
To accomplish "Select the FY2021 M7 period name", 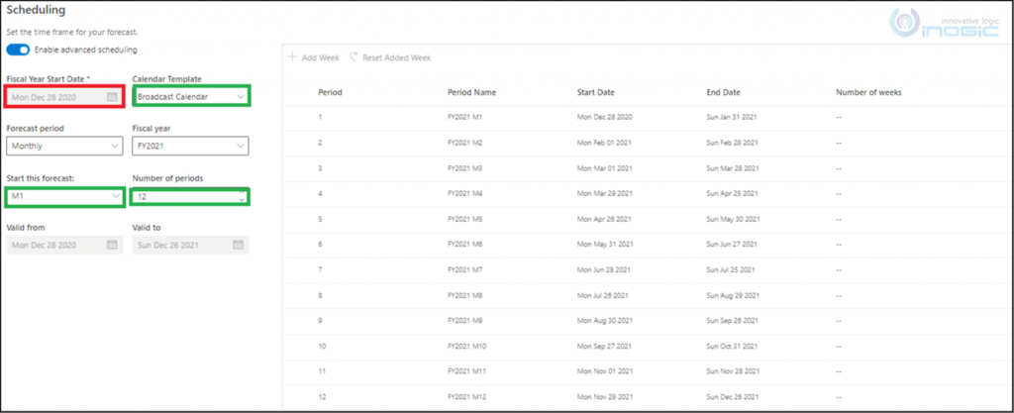I will (x=465, y=269).
